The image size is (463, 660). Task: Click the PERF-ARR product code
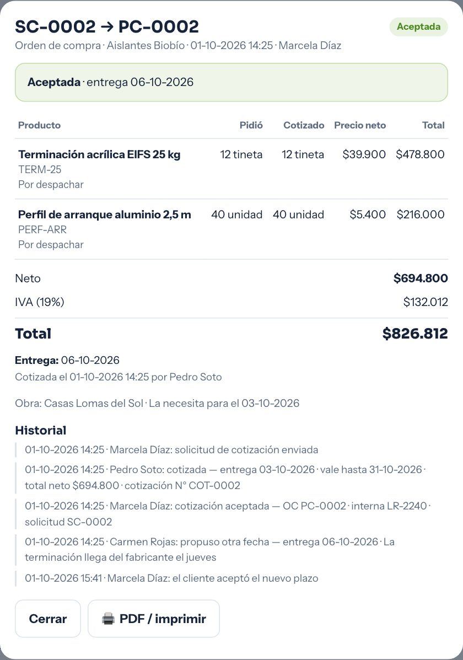(x=42, y=230)
